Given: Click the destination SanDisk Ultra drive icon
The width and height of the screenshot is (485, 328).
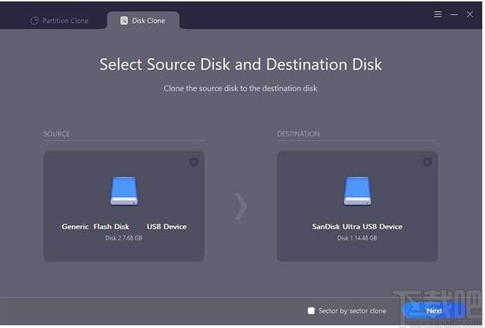Looking at the screenshot, I should pyautogui.click(x=357, y=191).
